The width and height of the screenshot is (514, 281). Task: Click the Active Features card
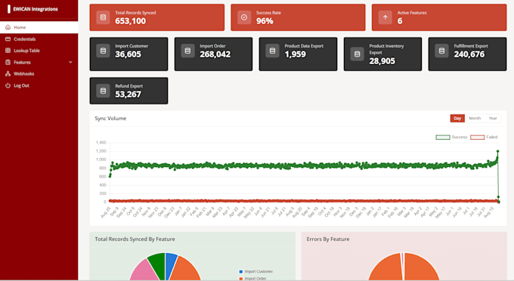439,17
